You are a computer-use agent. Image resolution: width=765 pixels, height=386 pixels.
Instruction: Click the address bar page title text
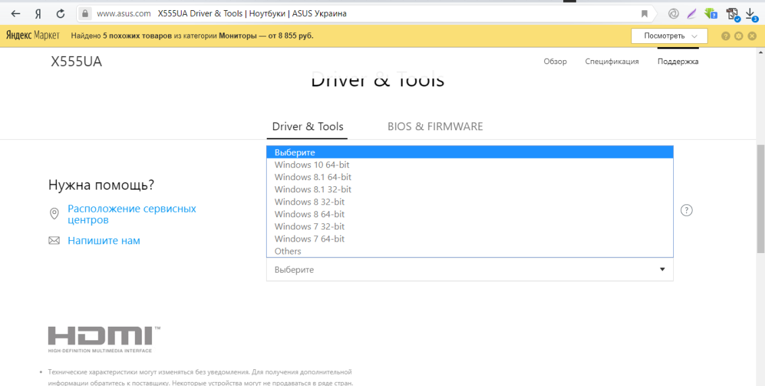click(253, 13)
